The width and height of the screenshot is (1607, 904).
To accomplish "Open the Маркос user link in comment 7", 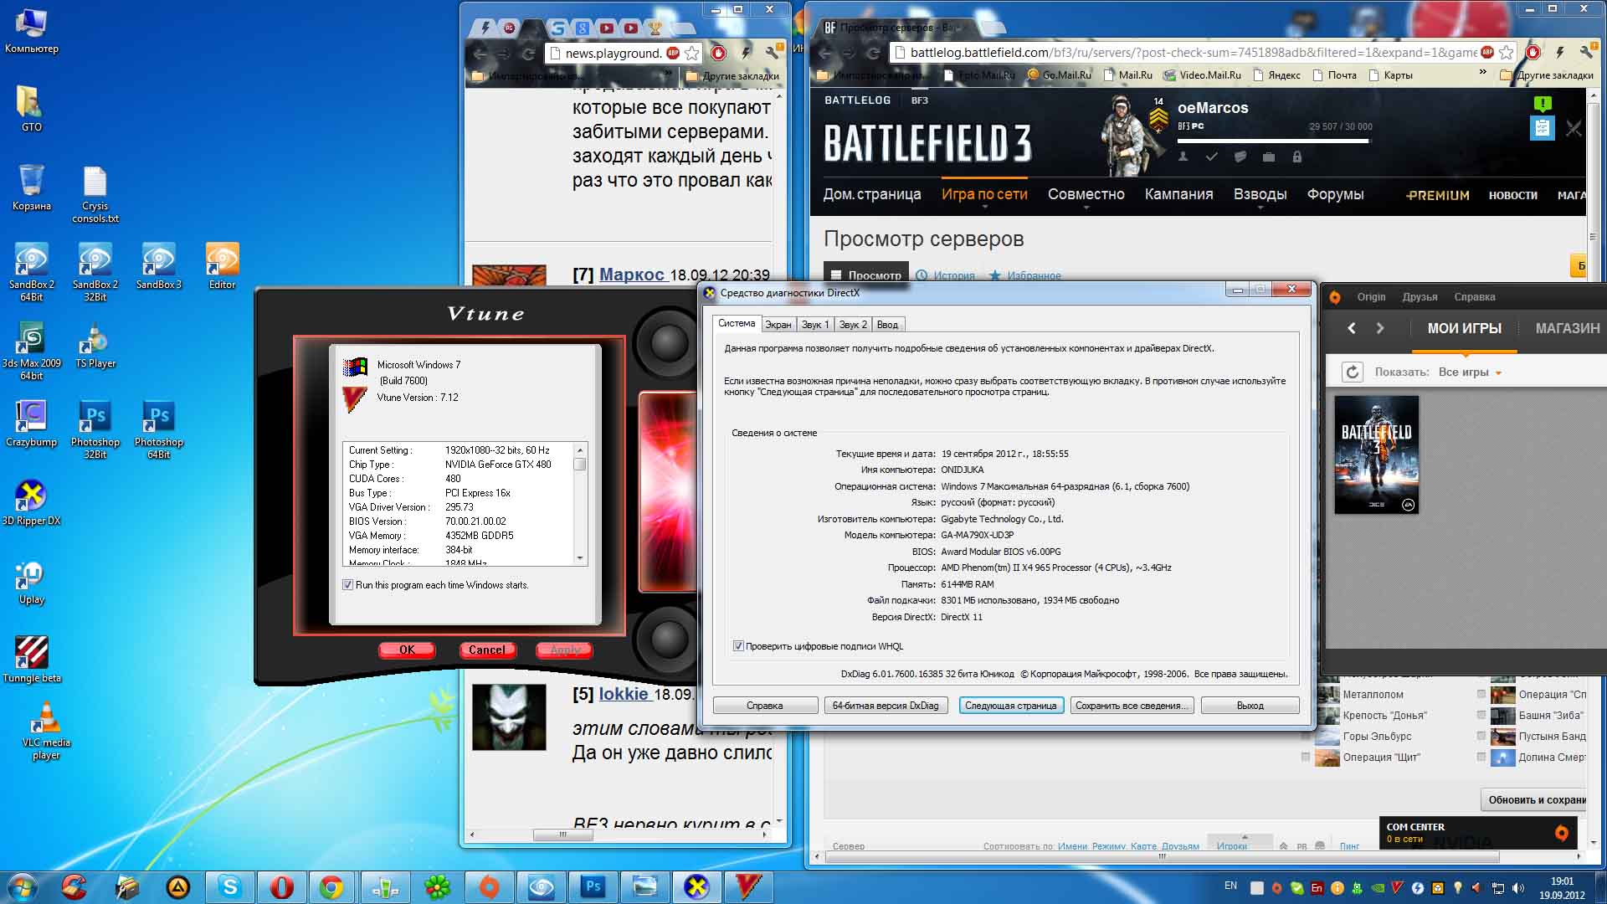I will [x=632, y=274].
